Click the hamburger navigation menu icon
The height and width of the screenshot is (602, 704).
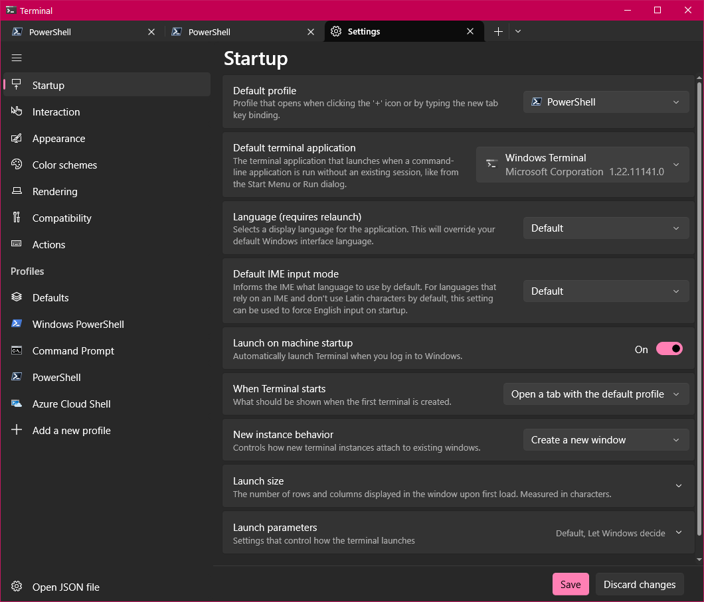(x=17, y=58)
